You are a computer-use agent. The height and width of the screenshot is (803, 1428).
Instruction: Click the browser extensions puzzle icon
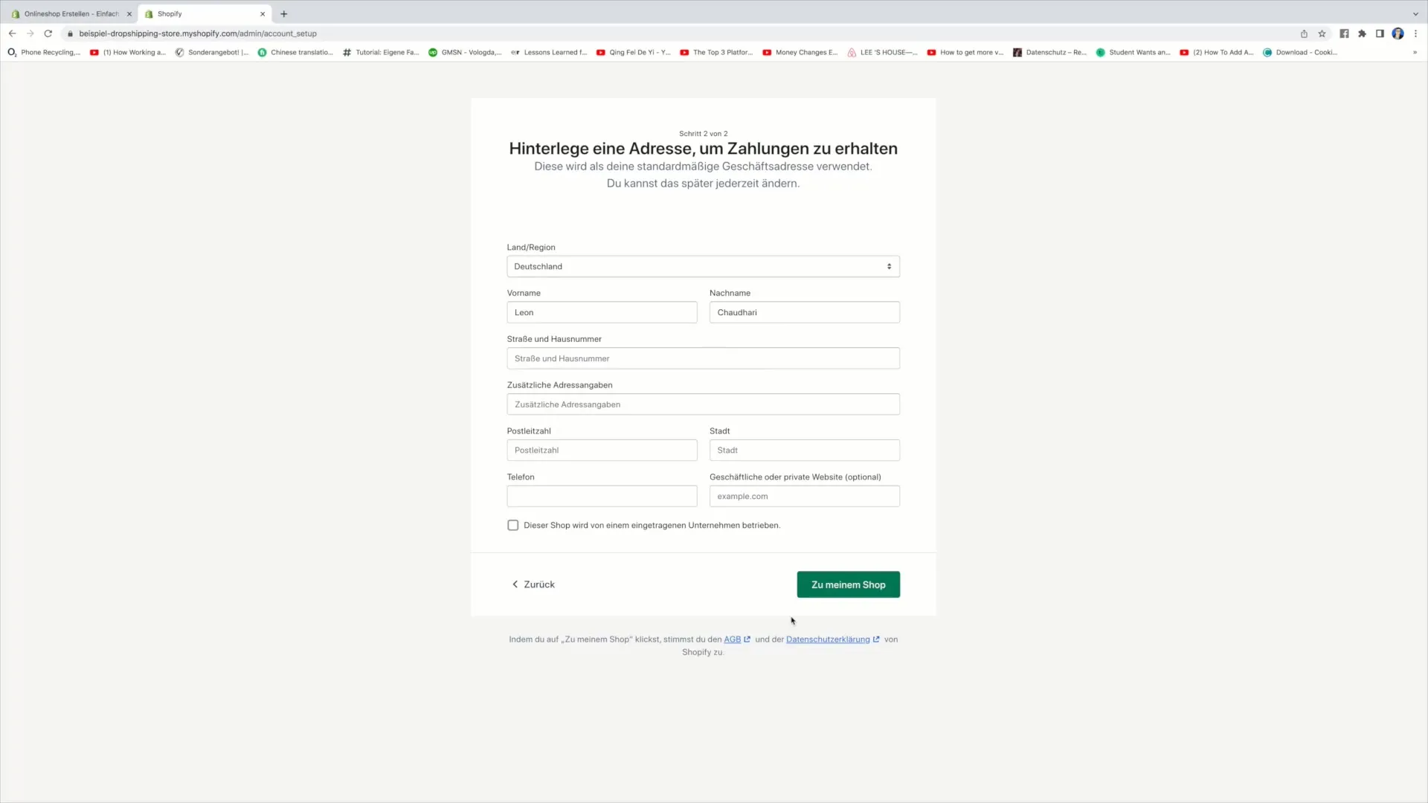click(x=1363, y=33)
